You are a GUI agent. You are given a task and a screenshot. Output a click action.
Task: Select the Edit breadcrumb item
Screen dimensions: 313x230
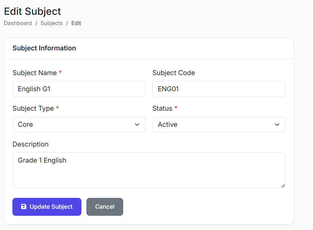click(76, 23)
